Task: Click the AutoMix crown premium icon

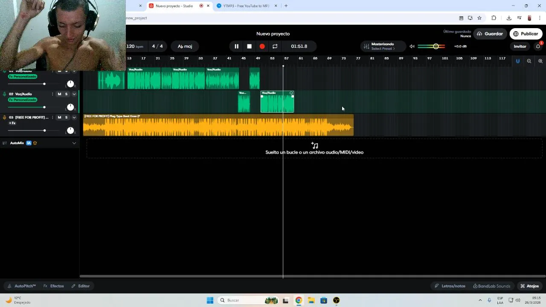Action: click(35, 143)
